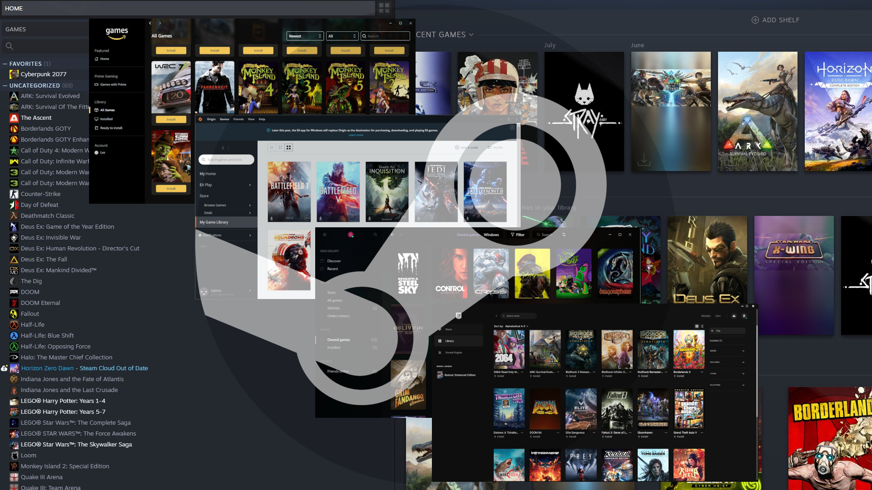Click the Install button for Monkey Island game
This screenshot has height=490, width=872.
(x=258, y=49)
